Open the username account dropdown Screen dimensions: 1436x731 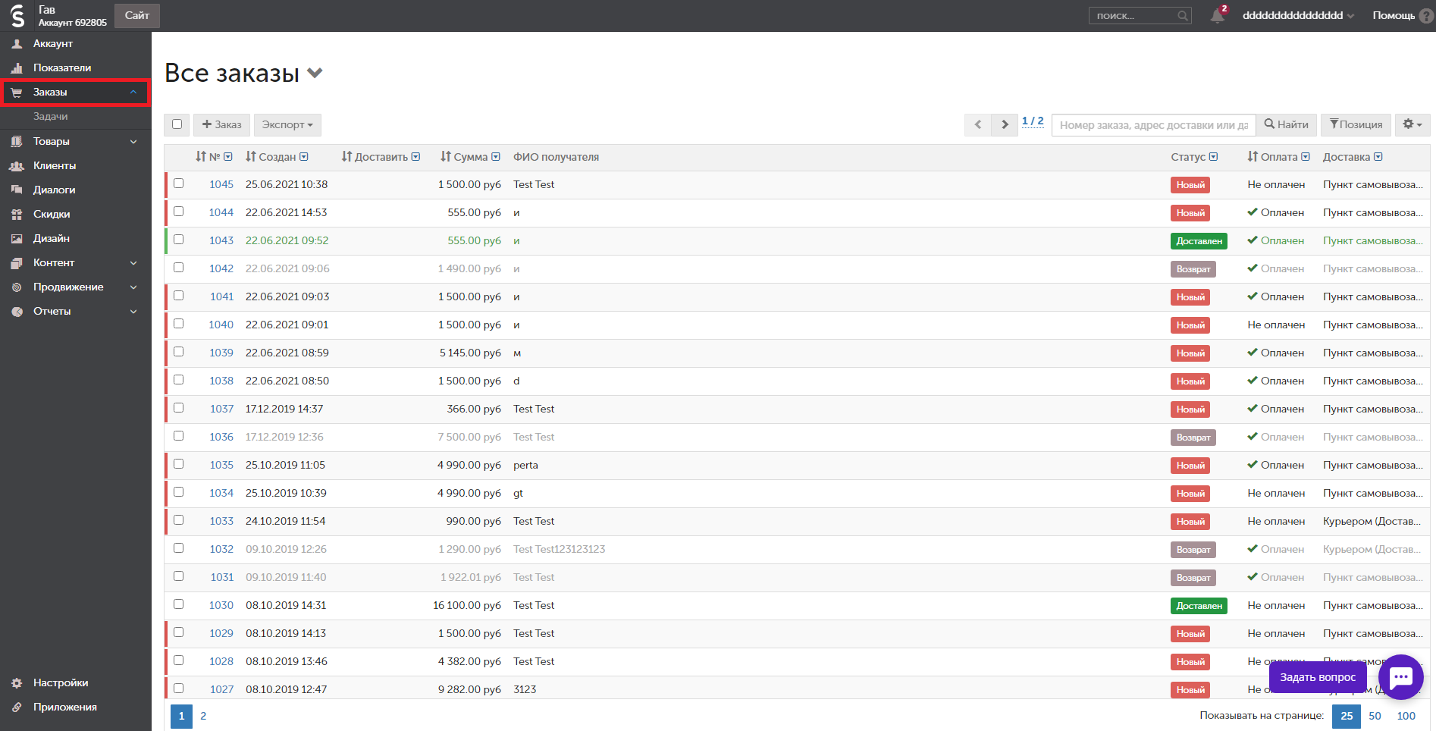[x=1298, y=16]
